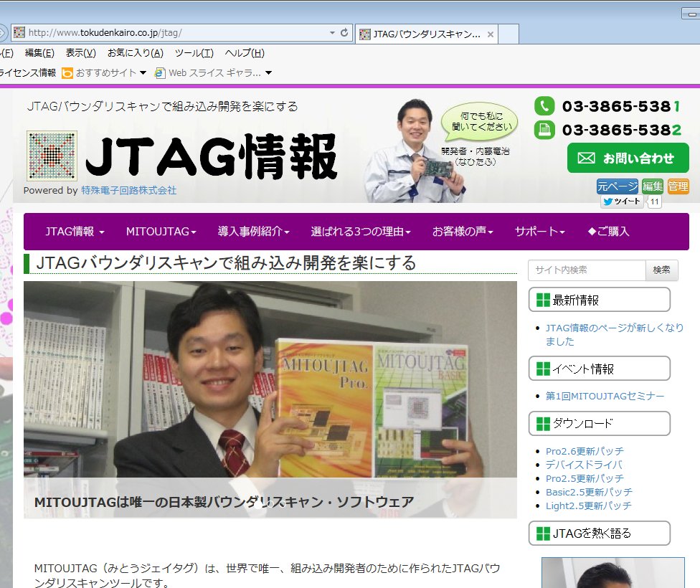Screen dimensions: 700x588
Task: Open the address bar dropdown arrow
Action: [x=332, y=33]
